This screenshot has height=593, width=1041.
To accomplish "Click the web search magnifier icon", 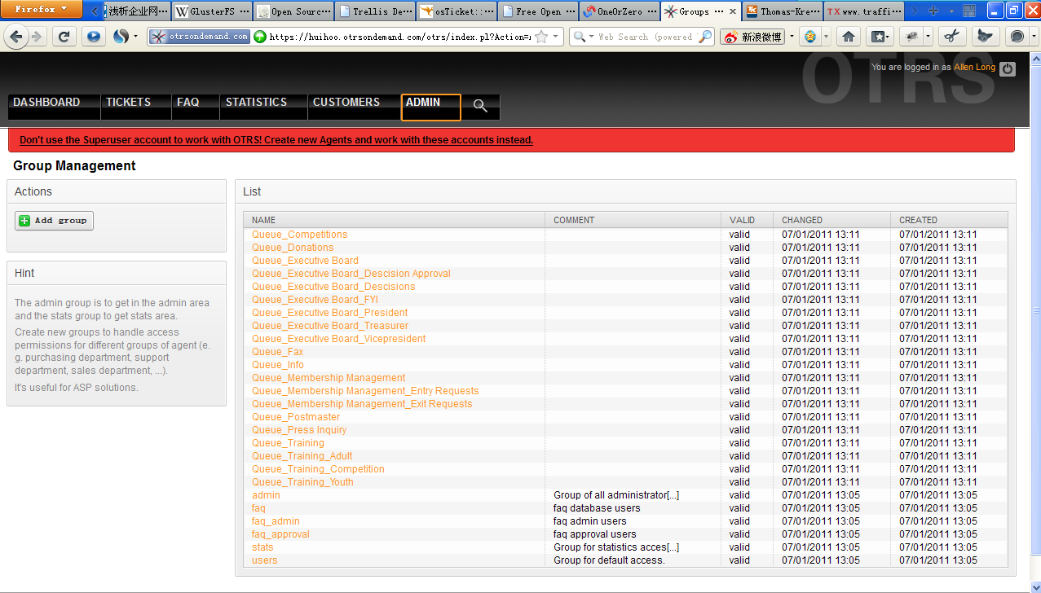I will coord(705,37).
